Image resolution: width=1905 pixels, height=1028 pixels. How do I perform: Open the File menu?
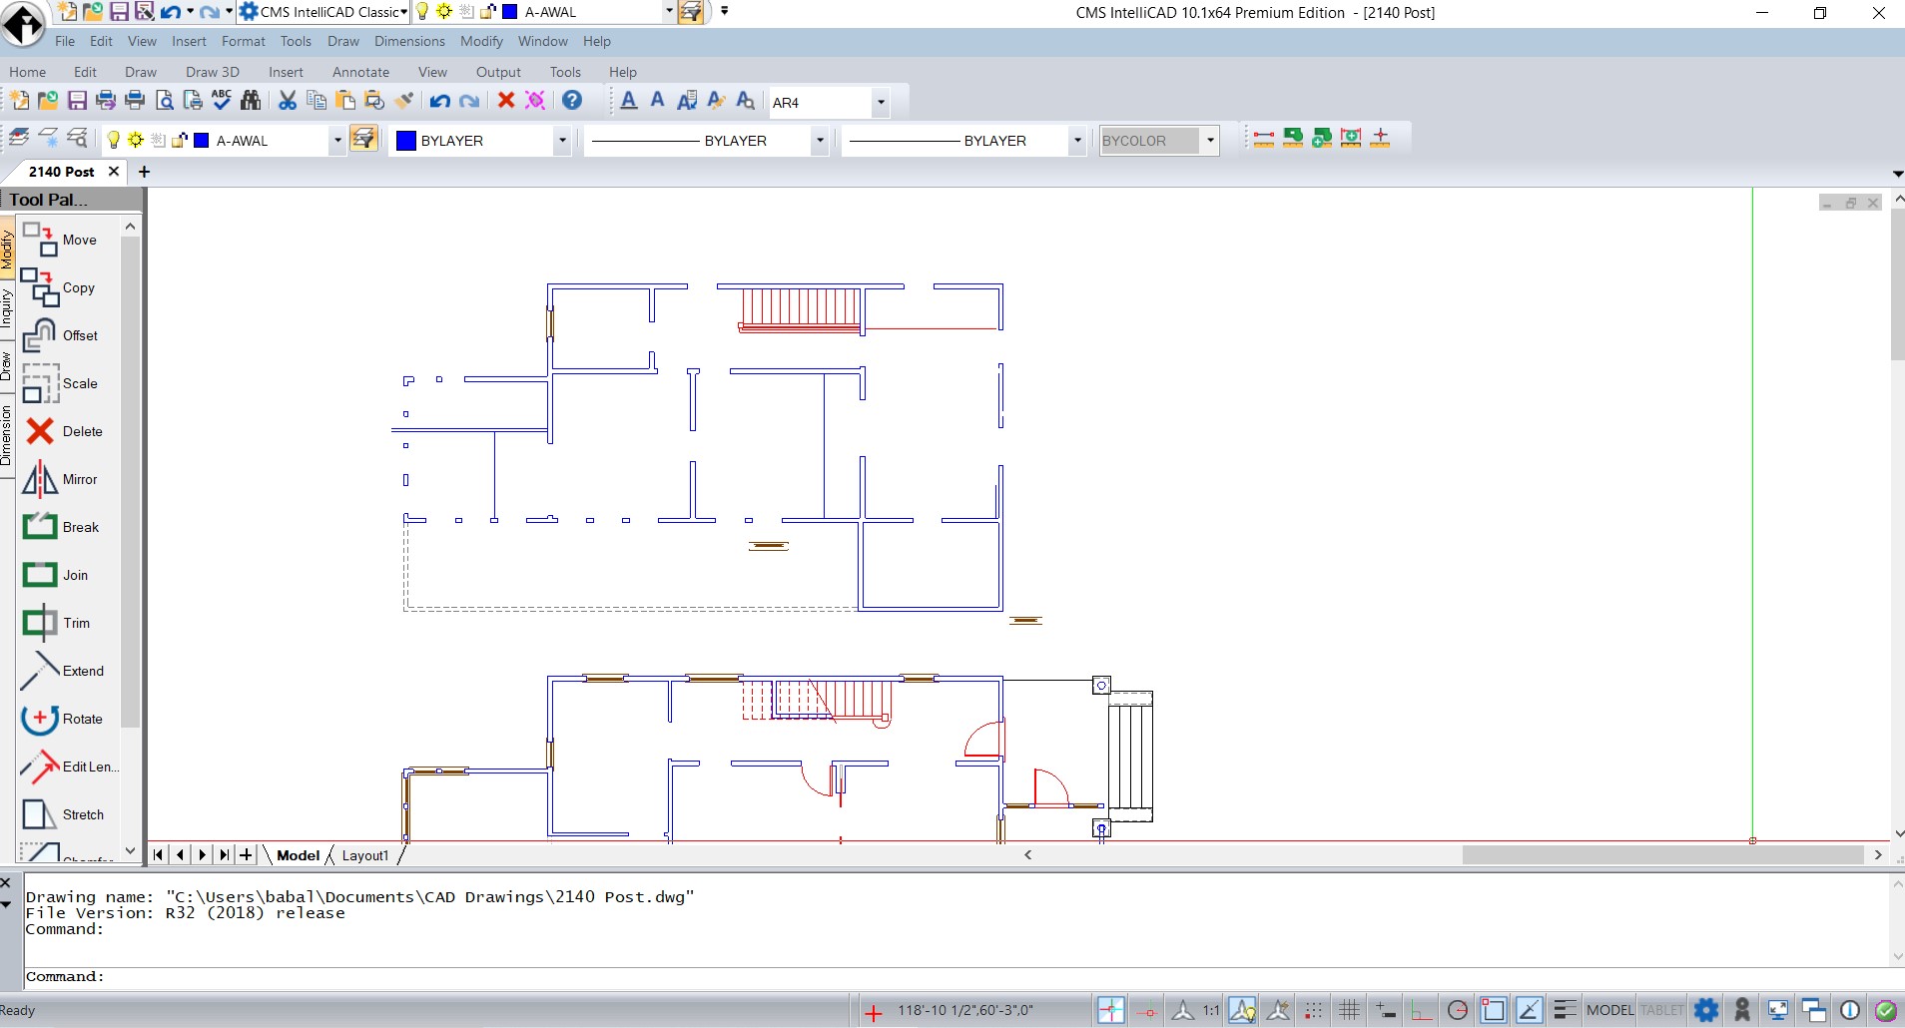point(65,41)
